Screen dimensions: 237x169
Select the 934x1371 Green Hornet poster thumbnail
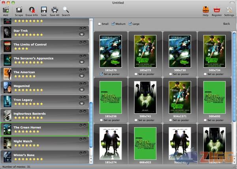179,97
